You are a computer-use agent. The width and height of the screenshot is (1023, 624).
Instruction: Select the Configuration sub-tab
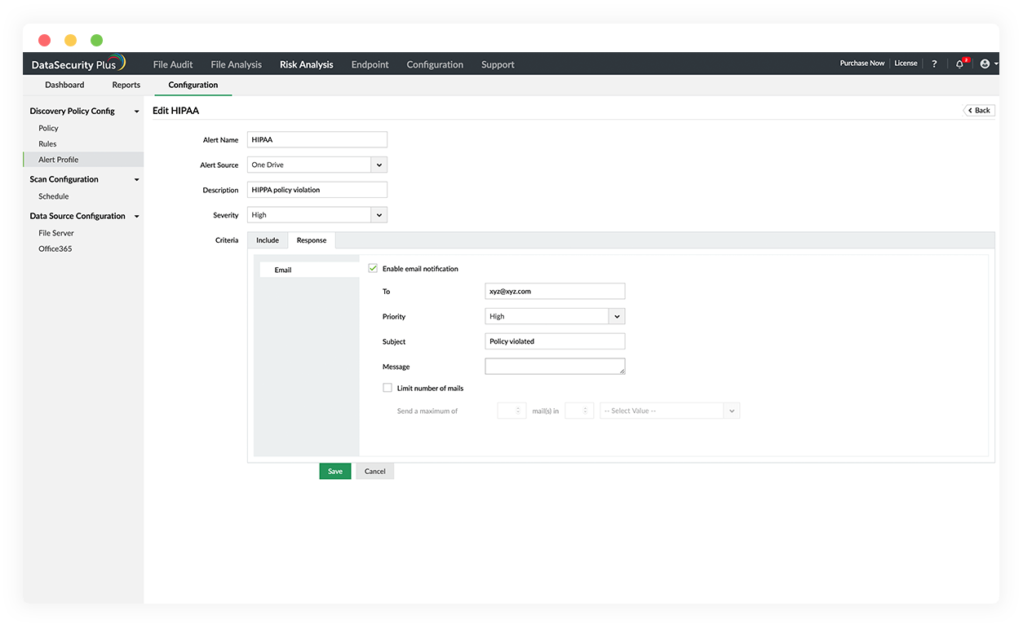coord(193,85)
